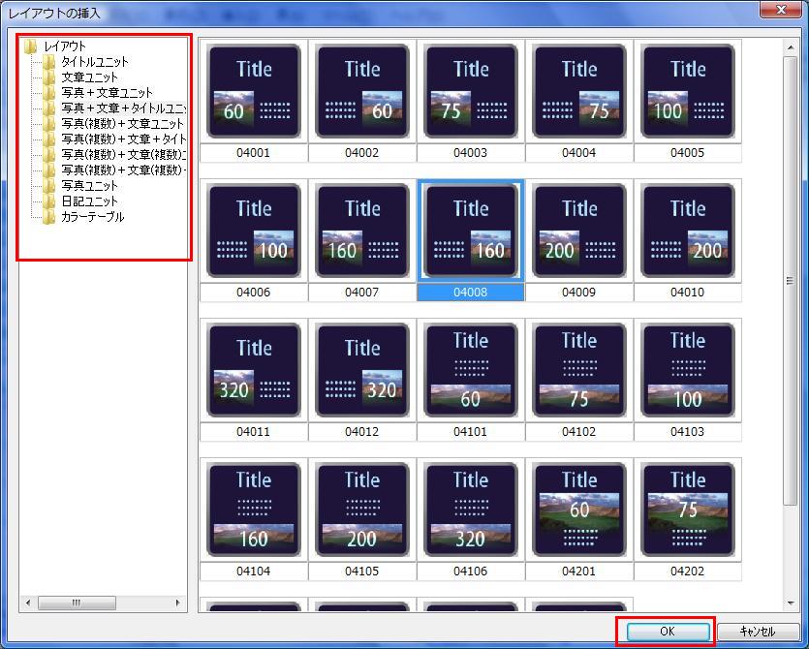The width and height of the screenshot is (809, 649).
Task: Pick layout thumbnail 04004
Action: (x=578, y=91)
